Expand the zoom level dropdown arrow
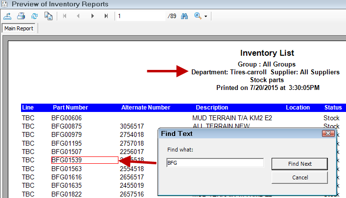346x198 pixels. 206,16
